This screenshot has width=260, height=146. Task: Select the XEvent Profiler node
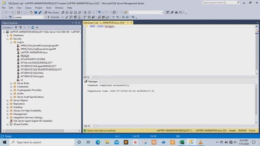click(21, 125)
